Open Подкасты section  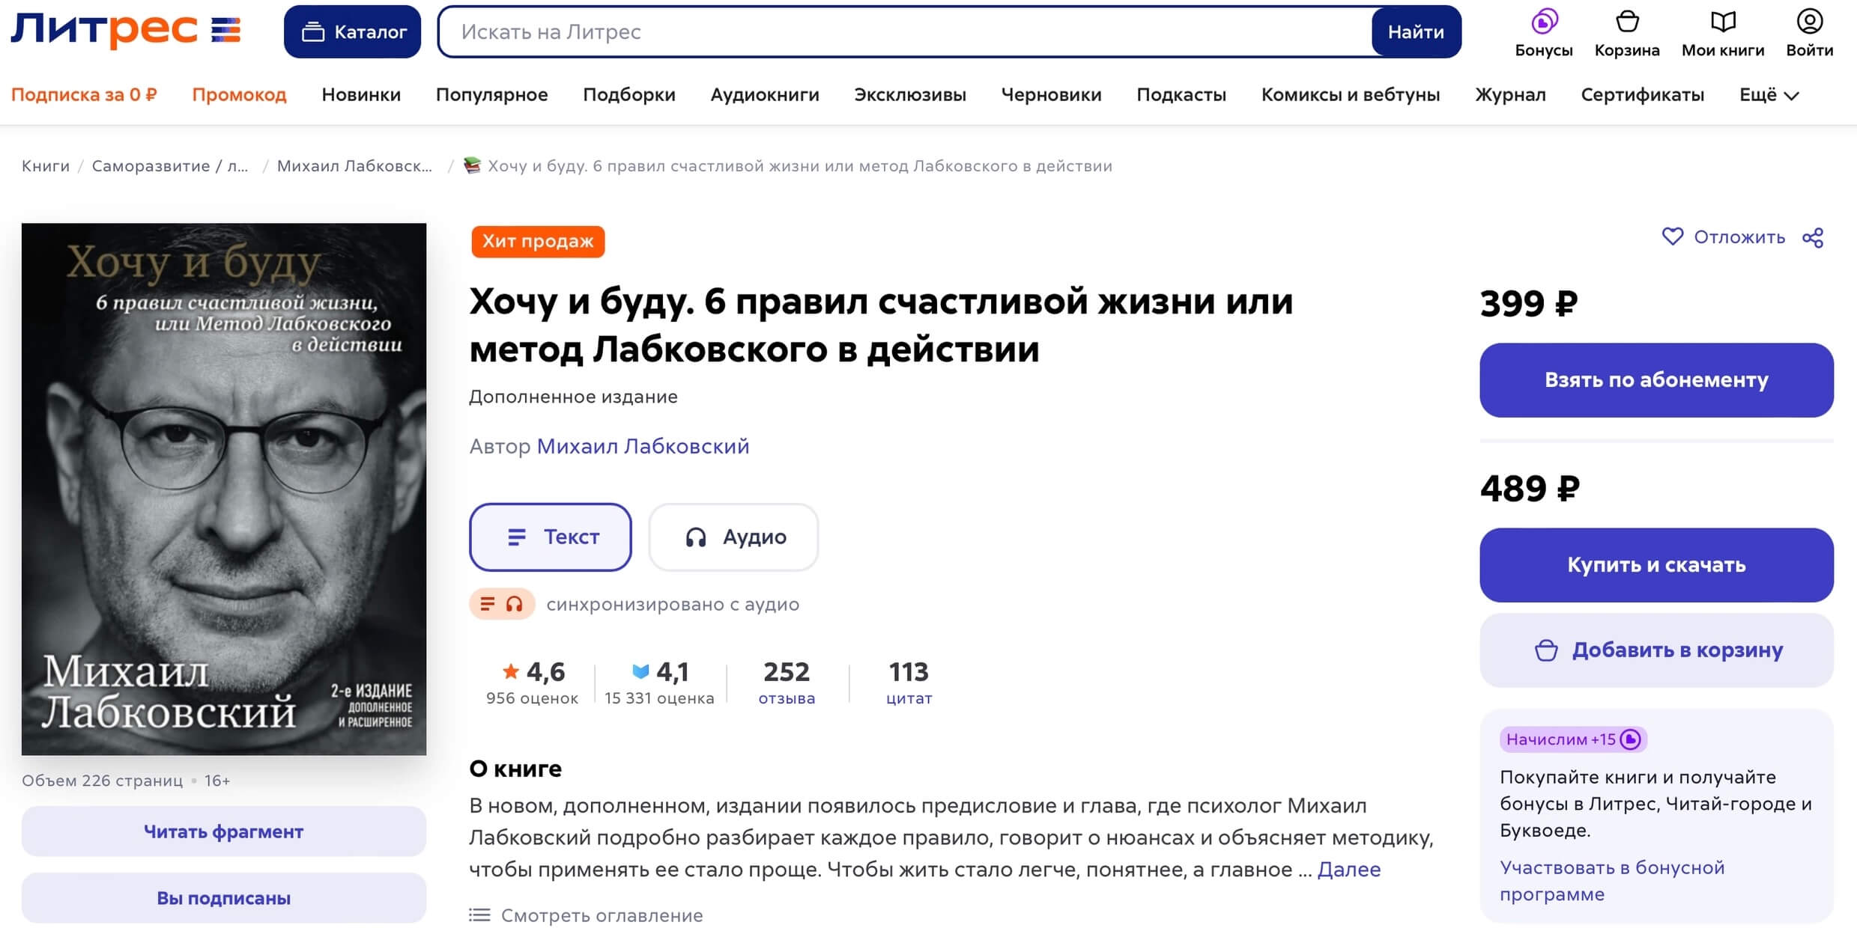(x=1181, y=95)
